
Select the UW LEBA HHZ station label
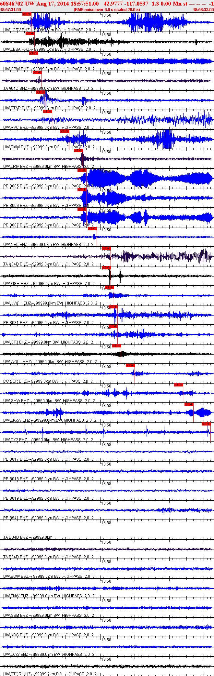(x=17, y=49)
